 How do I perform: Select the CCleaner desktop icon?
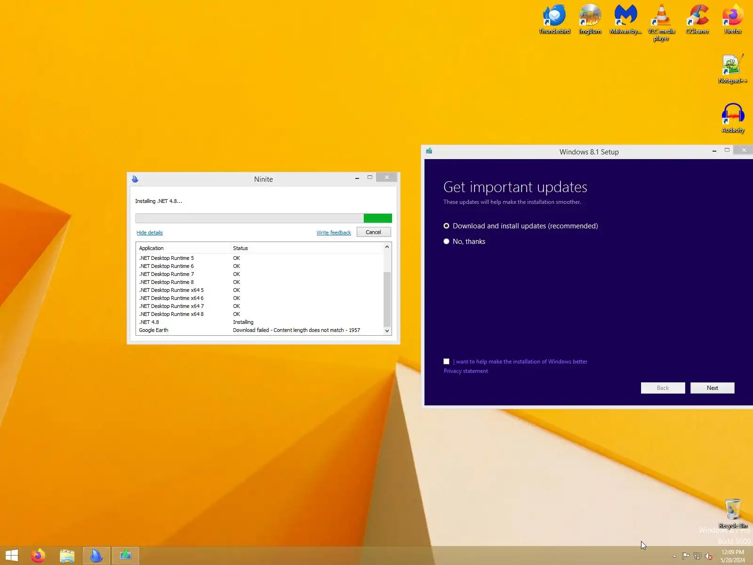click(697, 19)
